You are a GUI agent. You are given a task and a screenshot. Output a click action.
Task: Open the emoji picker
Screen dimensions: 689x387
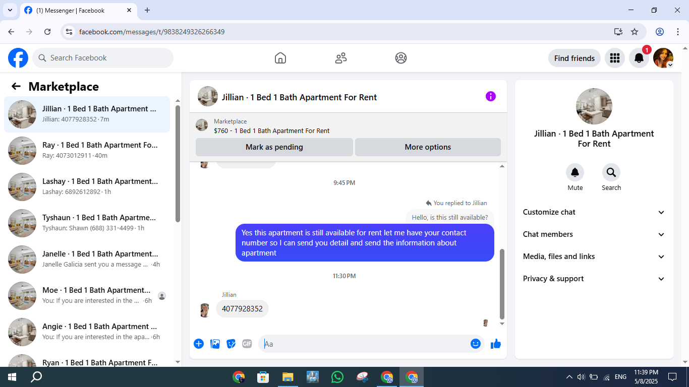click(476, 344)
